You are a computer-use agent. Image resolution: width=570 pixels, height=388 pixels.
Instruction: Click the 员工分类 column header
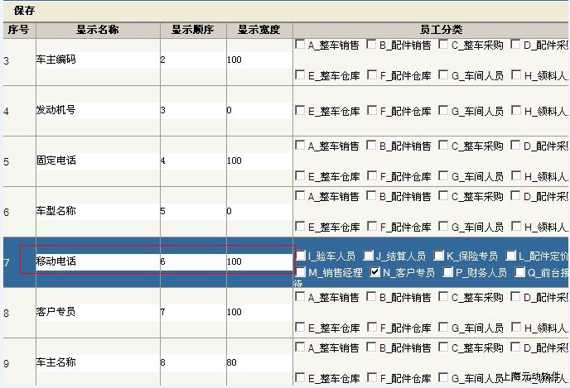click(x=430, y=29)
